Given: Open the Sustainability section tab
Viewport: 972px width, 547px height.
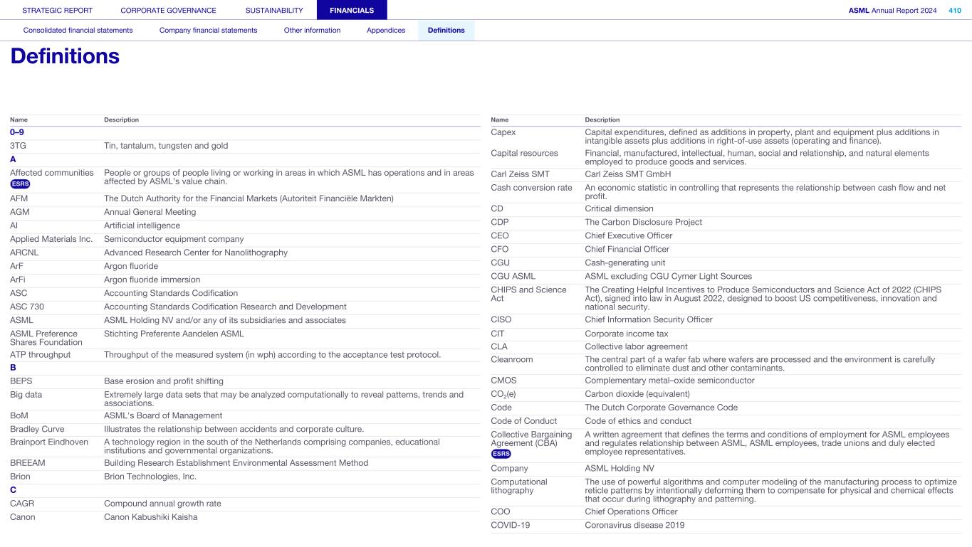Looking at the screenshot, I should pos(274,11).
